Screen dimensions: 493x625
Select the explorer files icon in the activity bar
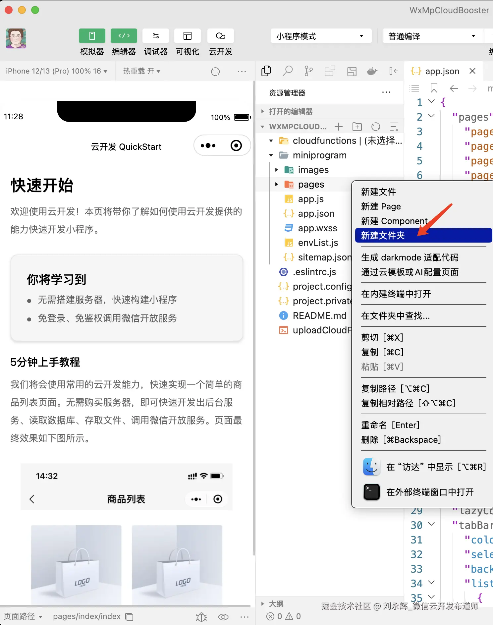pos(266,71)
